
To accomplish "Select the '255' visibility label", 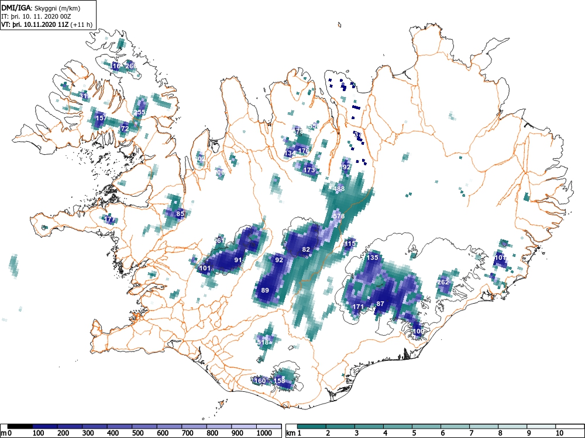I will point(140,112).
